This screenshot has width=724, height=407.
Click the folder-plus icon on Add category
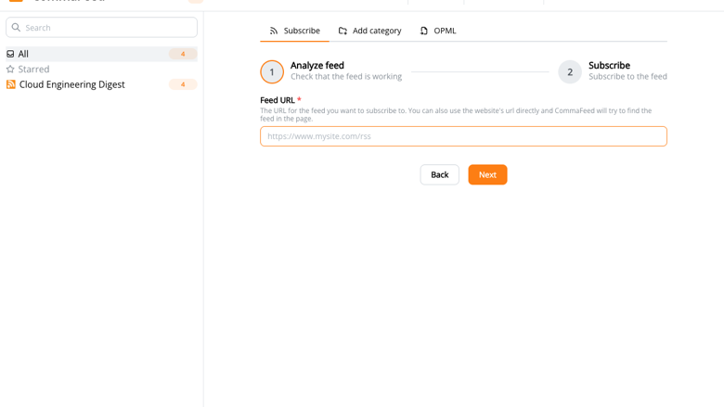[343, 31]
